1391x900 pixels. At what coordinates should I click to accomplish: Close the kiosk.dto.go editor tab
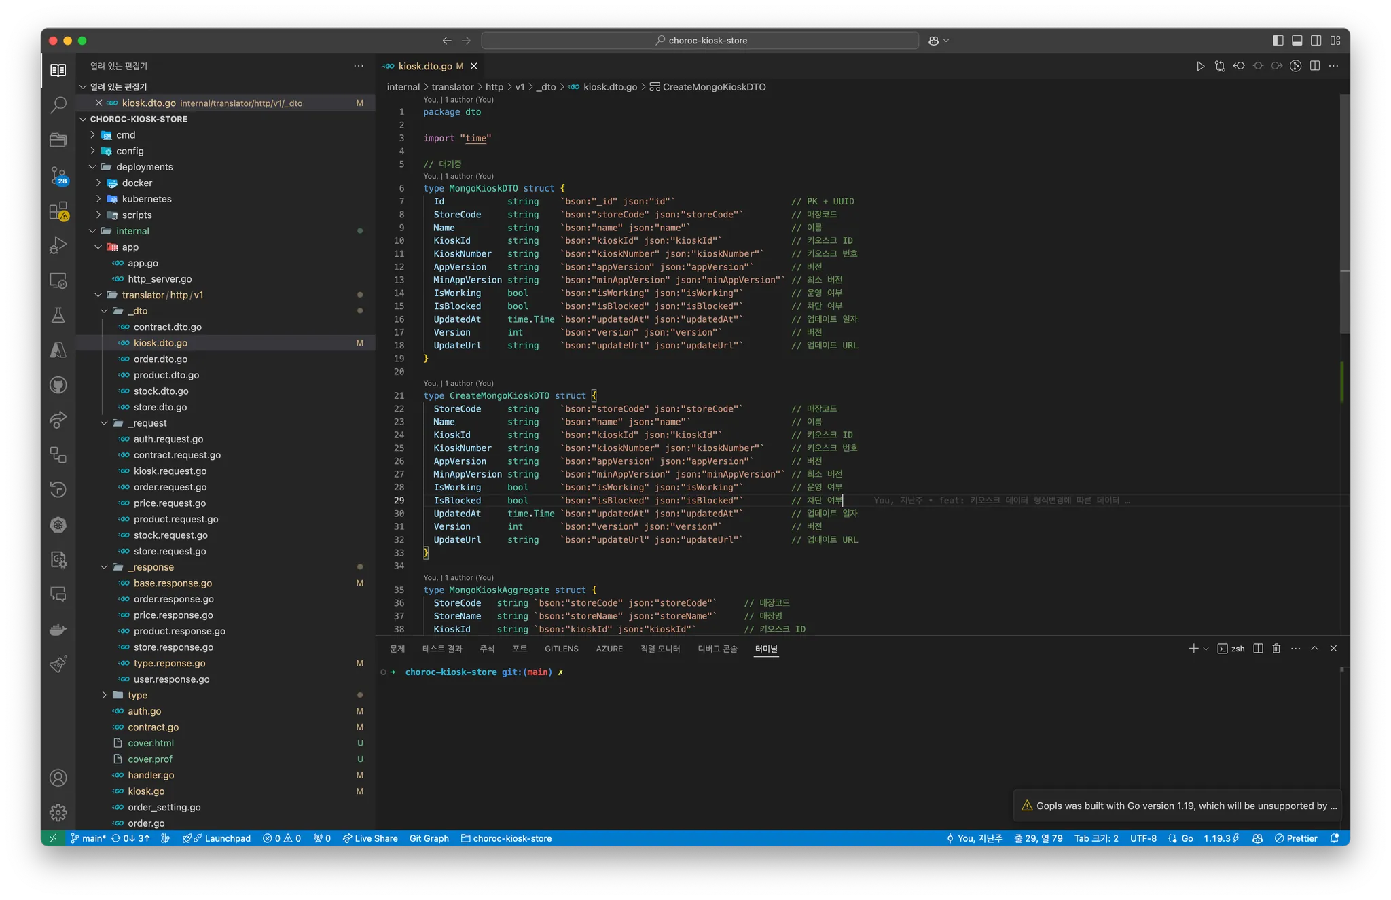(x=474, y=66)
